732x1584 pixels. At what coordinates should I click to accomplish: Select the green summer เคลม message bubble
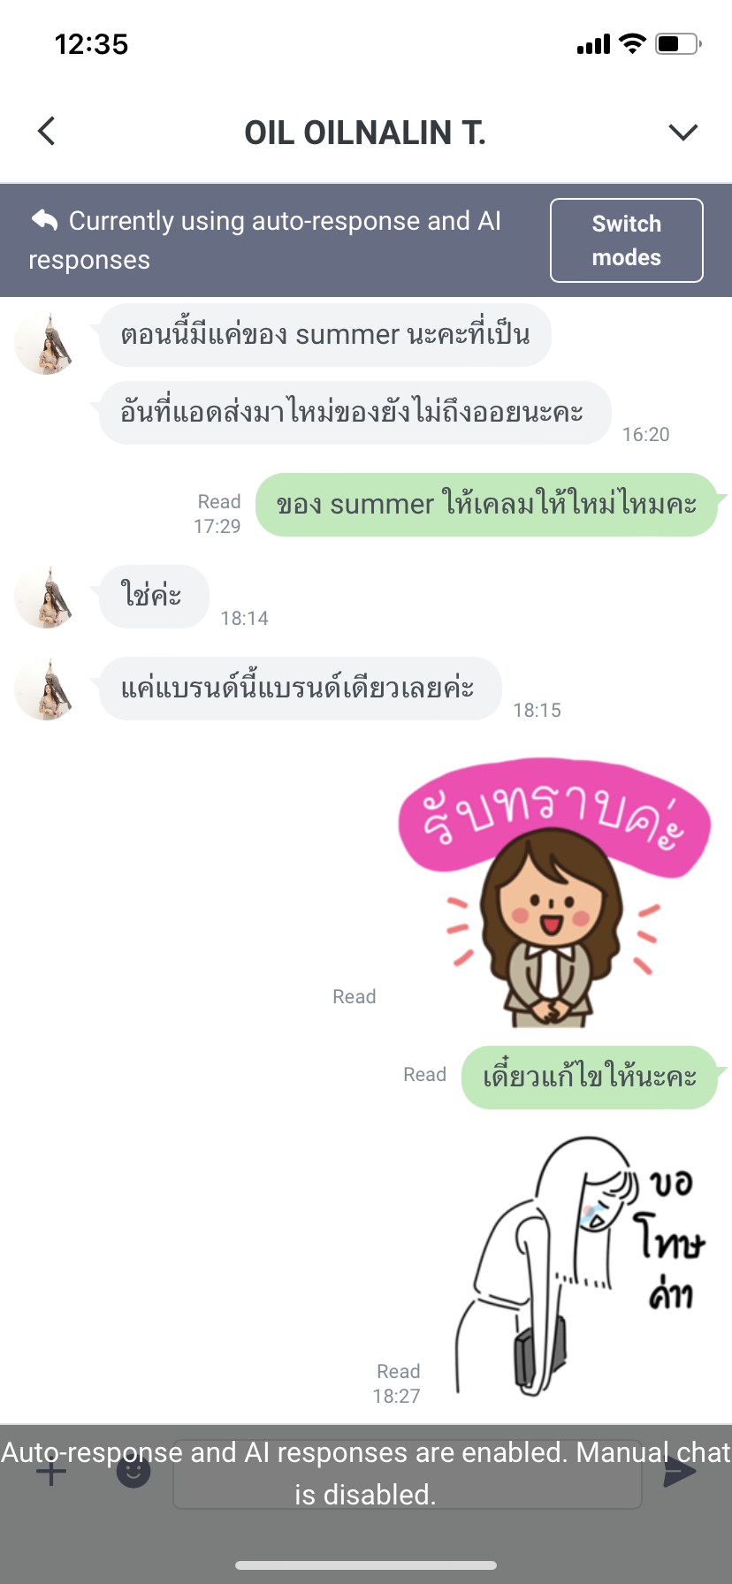486,505
